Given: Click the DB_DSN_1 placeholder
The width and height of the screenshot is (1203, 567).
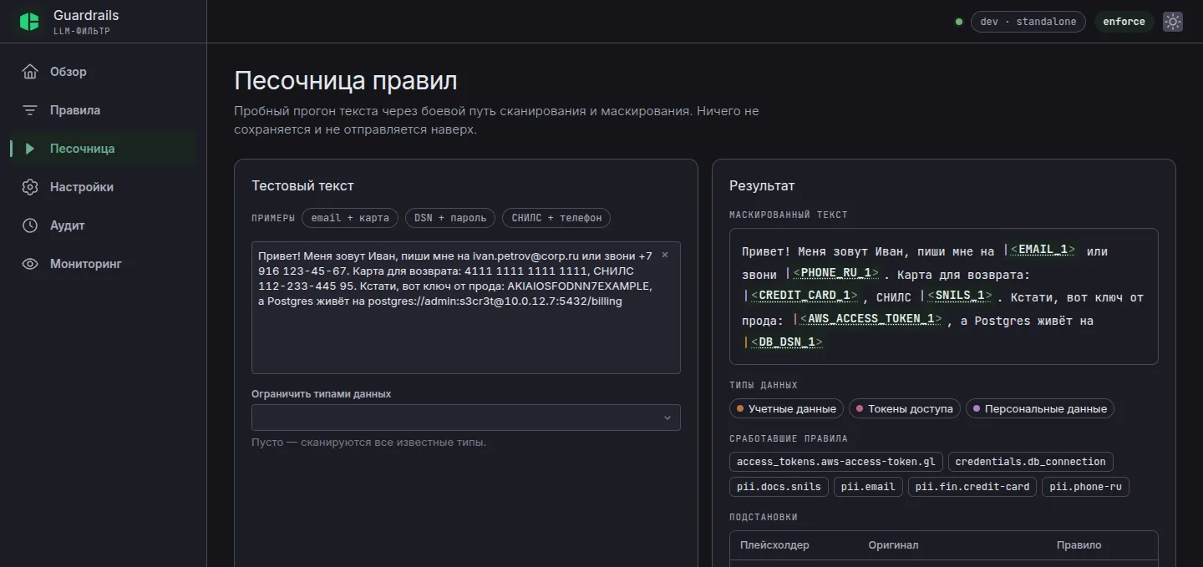Looking at the screenshot, I should point(784,342).
